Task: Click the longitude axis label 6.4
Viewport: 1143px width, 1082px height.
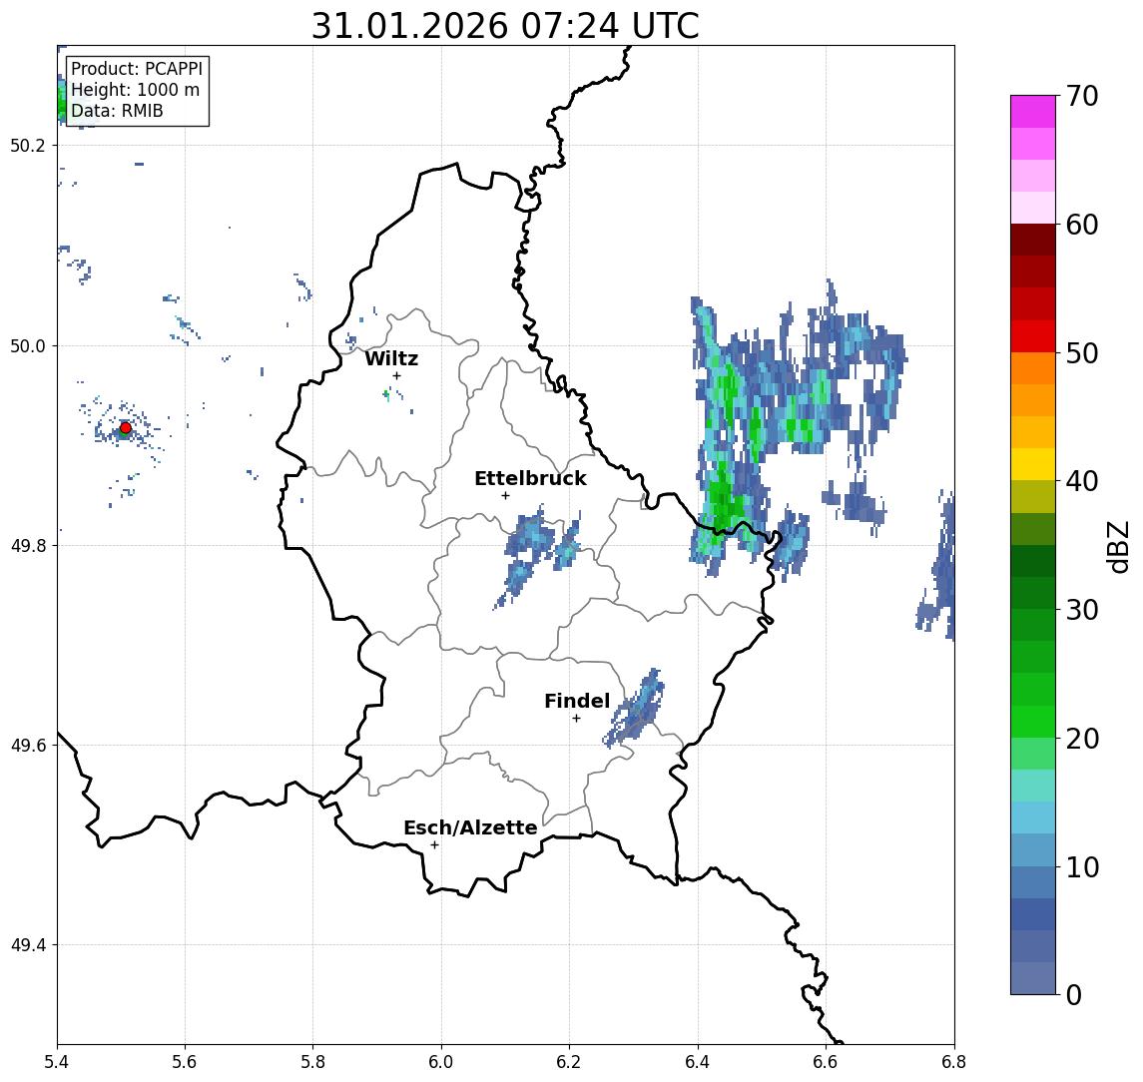Action: (698, 1061)
